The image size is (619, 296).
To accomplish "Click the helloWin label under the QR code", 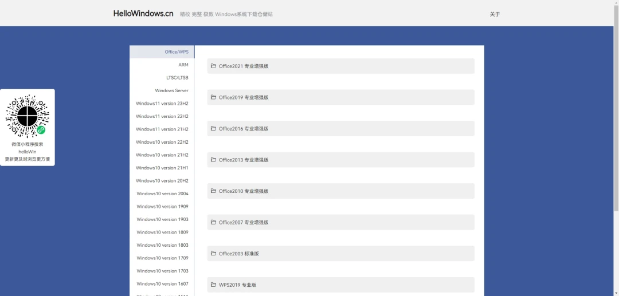I will [x=28, y=152].
